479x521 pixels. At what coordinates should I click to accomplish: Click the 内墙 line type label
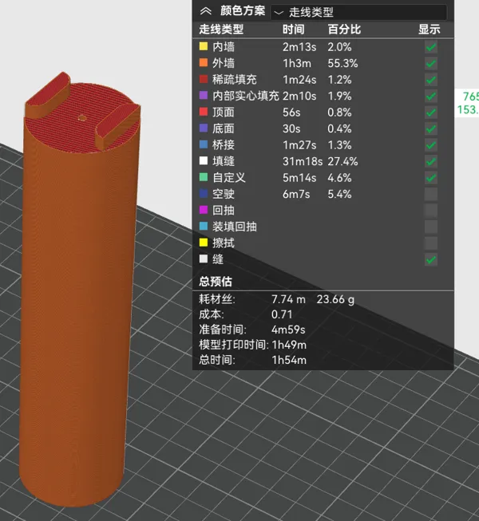pyautogui.click(x=224, y=47)
